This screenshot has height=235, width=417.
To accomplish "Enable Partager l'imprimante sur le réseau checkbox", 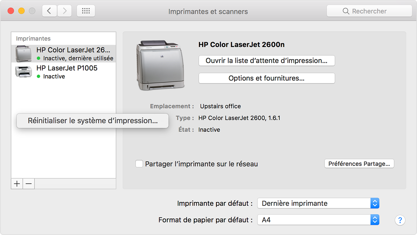I will [139, 164].
